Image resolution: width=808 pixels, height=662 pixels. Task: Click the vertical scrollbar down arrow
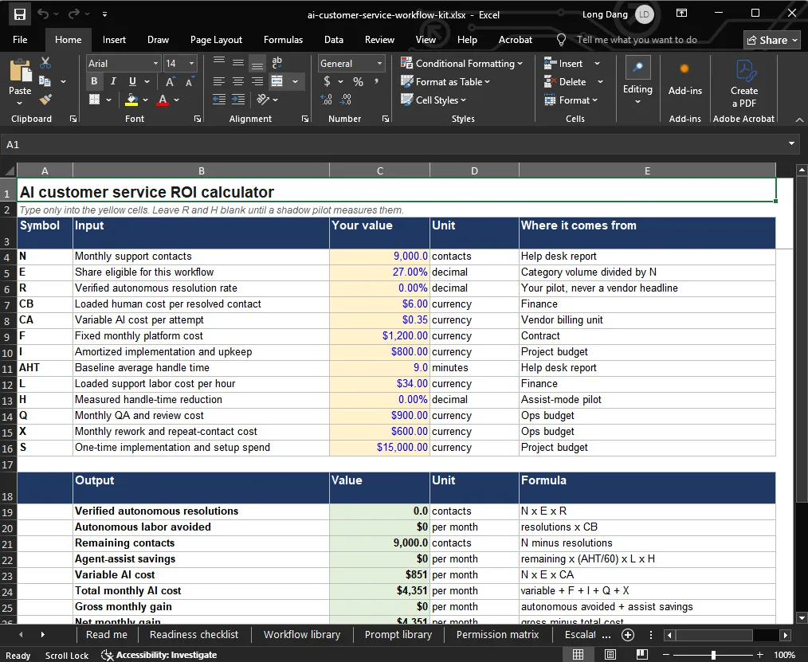point(802,617)
